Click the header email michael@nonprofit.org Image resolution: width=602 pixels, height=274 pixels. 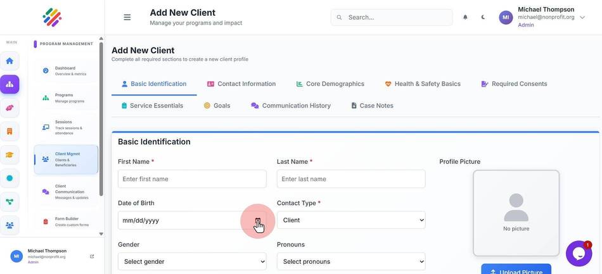(546, 17)
